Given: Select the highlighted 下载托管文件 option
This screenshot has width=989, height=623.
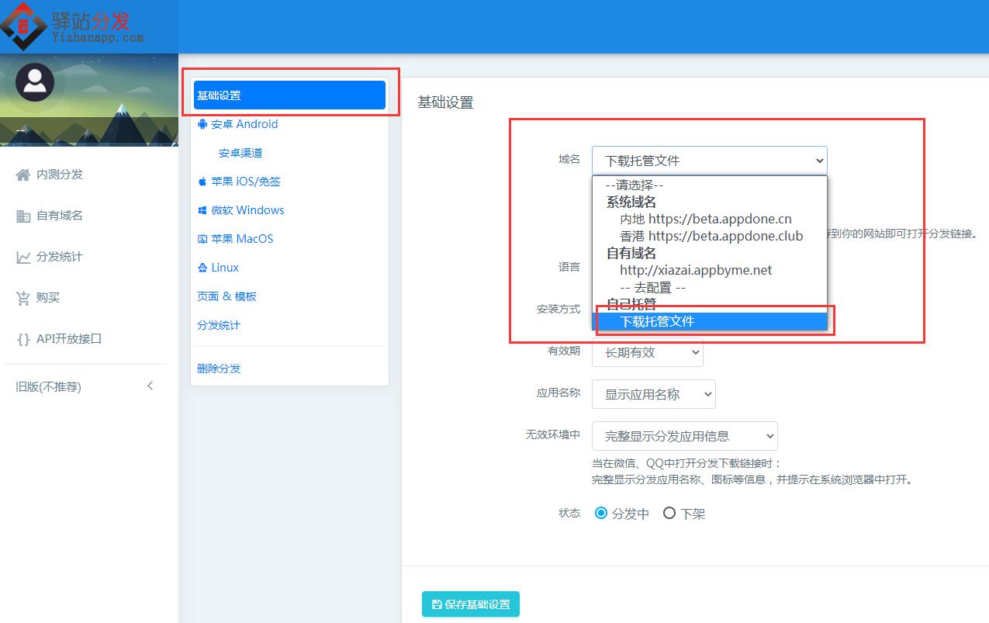Looking at the screenshot, I should tap(710, 321).
